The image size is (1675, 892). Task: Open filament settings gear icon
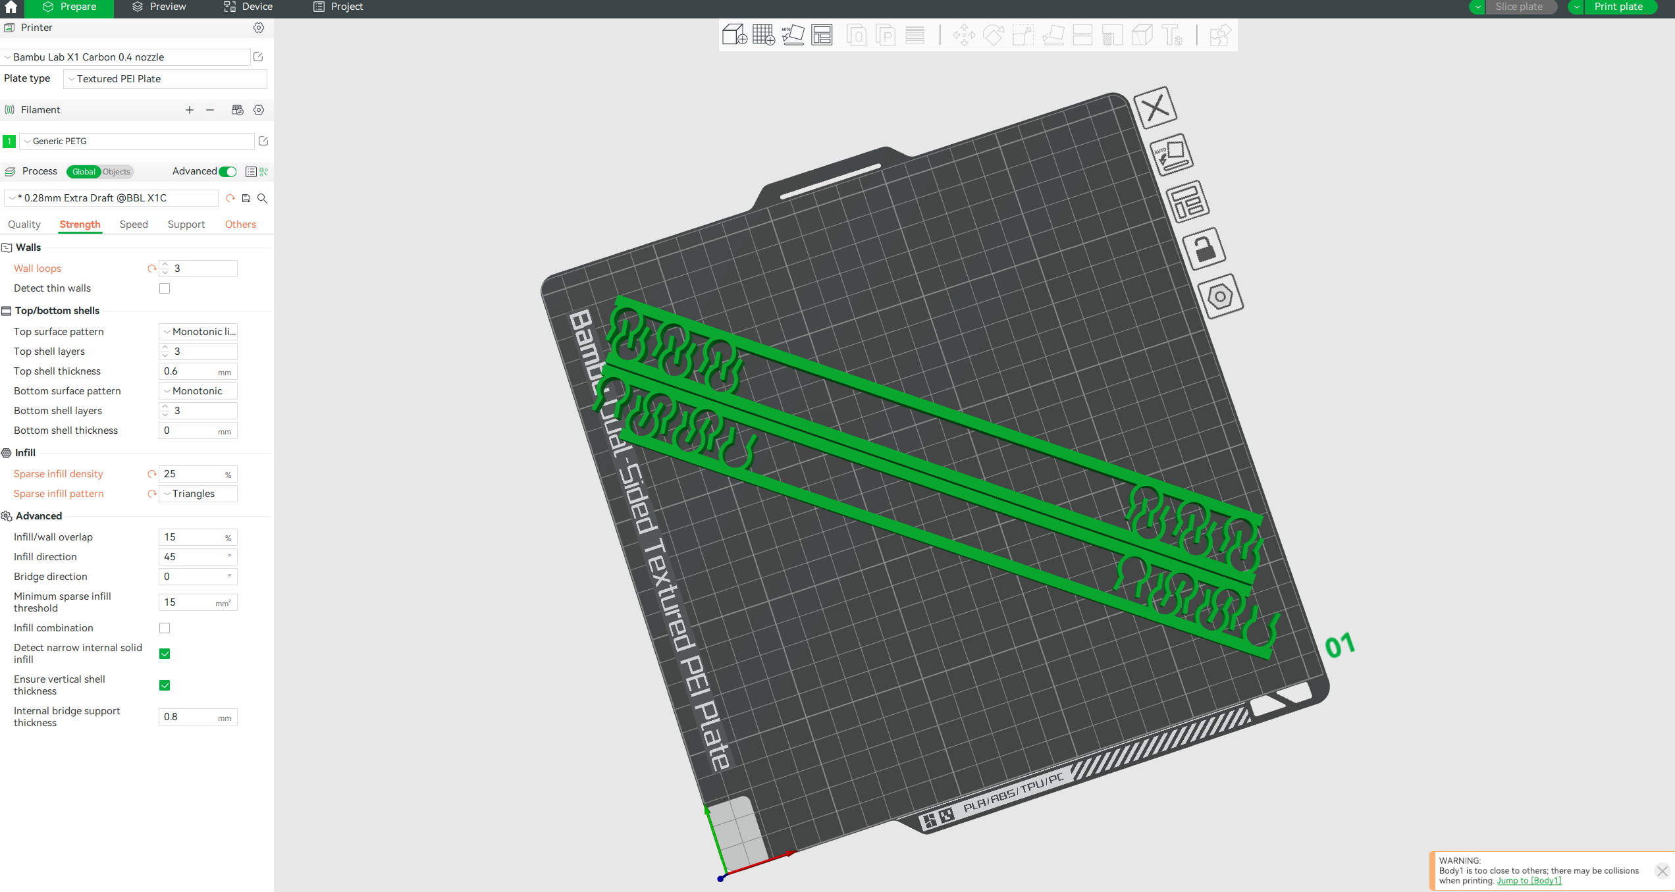(x=259, y=110)
